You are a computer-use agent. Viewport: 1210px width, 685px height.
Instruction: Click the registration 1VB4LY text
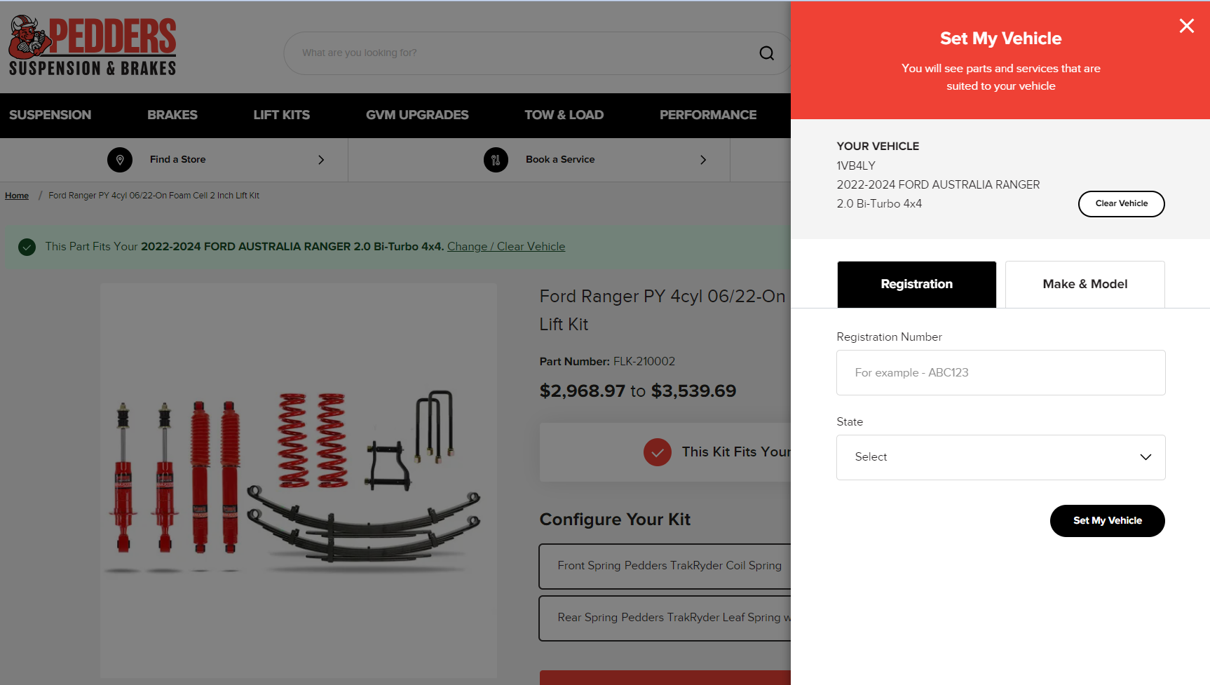pyautogui.click(x=856, y=166)
